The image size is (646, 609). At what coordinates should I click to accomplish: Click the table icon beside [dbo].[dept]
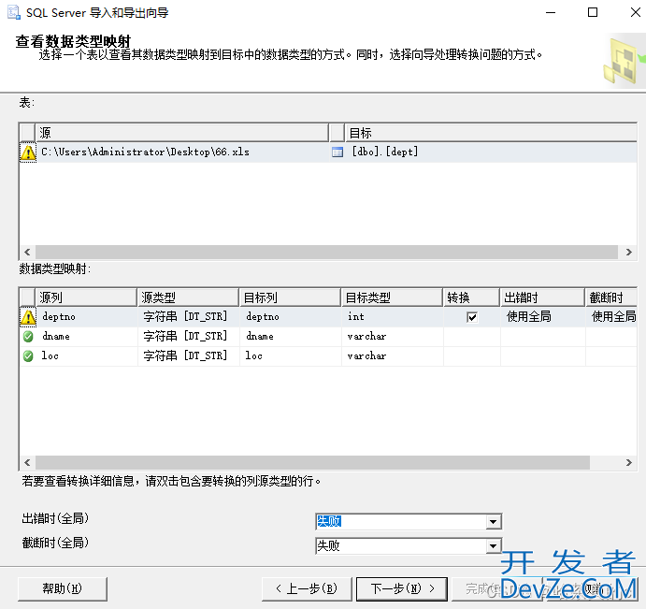pyautogui.click(x=337, y=152)
